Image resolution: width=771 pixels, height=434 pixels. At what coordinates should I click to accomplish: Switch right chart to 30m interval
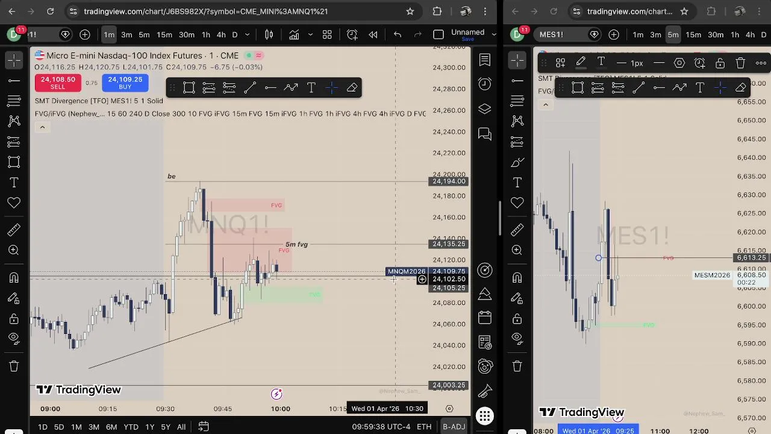point(715,35)
